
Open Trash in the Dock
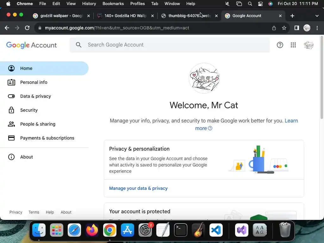pos(285,230)
